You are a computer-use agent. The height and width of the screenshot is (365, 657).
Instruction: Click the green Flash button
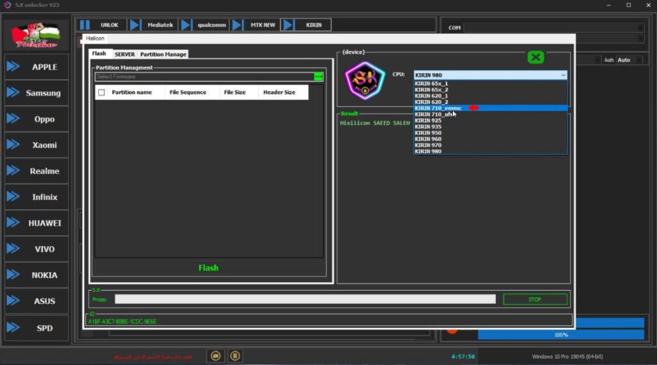click(209, 267)
